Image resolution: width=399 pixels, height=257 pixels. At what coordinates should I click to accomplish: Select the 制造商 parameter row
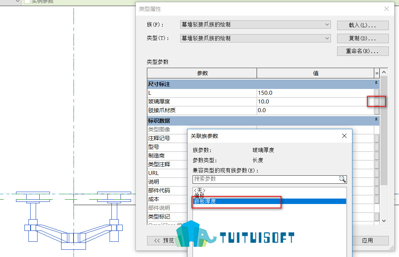coord(167,155)
